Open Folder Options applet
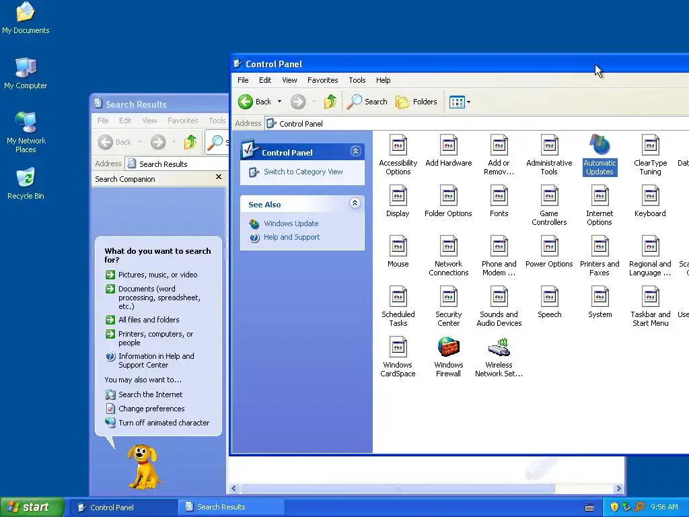 pyautogui.click(x=448, y=201)
